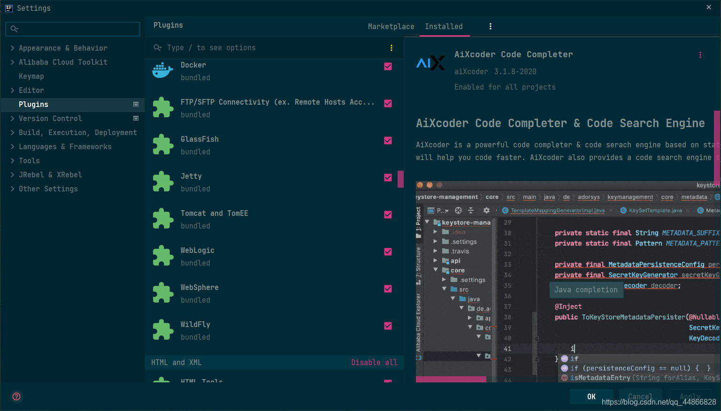This screenshot has height=411, width=721.
Task: Uncheck the FTP/SFTP Connectivity plugin checkbox
Action: 388,103
